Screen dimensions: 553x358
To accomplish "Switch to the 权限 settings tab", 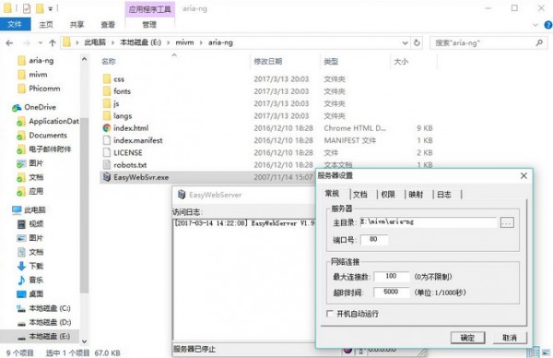I will point(388,194).
